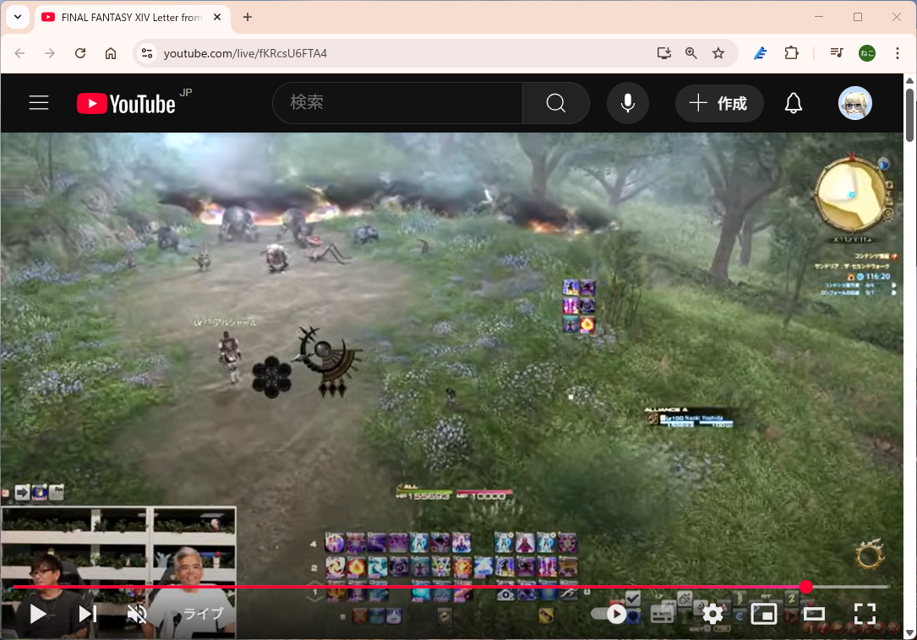Go to the browser home page
Viewport: 917px width, 640px height.
(x=111, y=53)
